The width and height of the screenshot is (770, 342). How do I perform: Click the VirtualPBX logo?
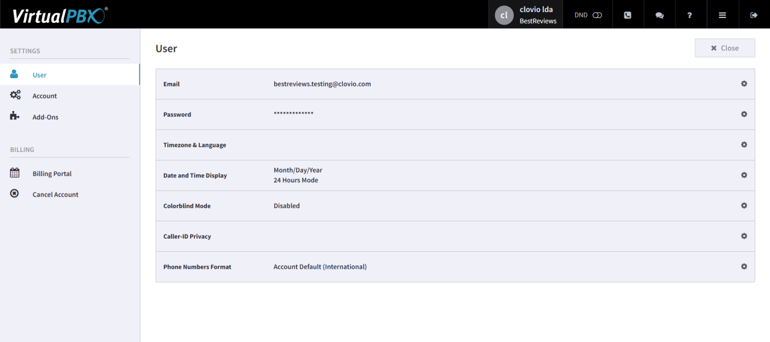[60, 15]
